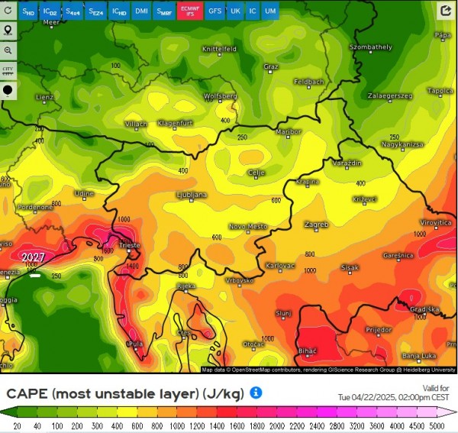Click the Pordenone city label
This screenshot has width=458, height=433.
tap(35, 207)
